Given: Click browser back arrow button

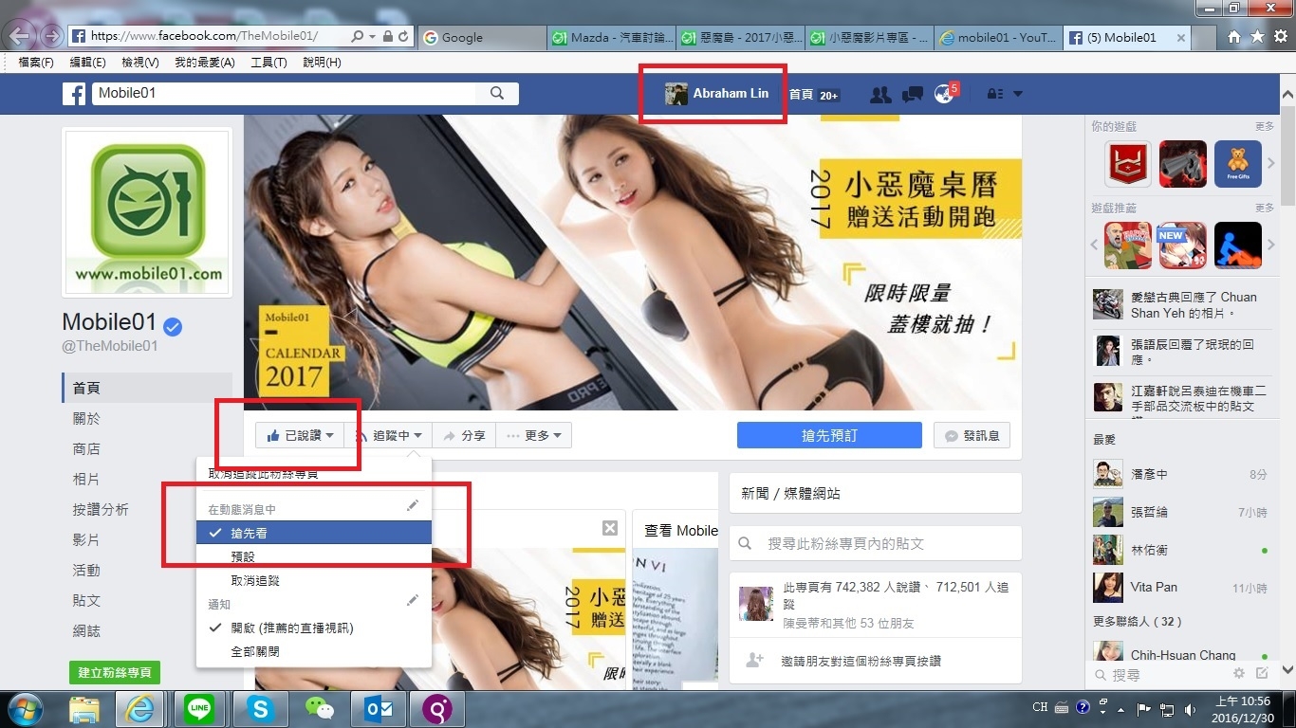Looking at the screenshot, I should 18,37.
